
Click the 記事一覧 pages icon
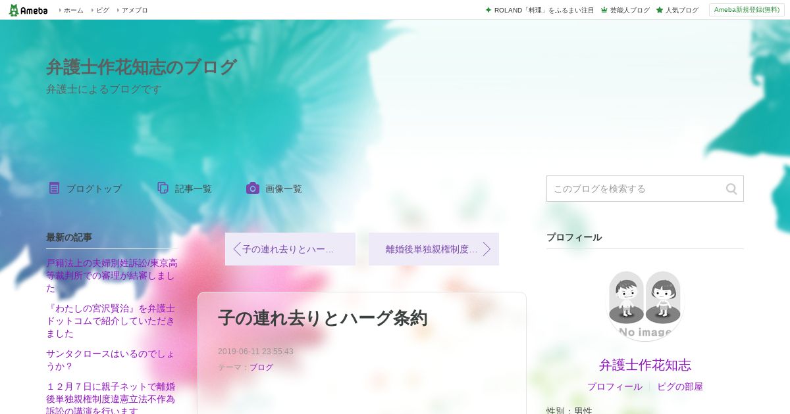tap(163, 188)
